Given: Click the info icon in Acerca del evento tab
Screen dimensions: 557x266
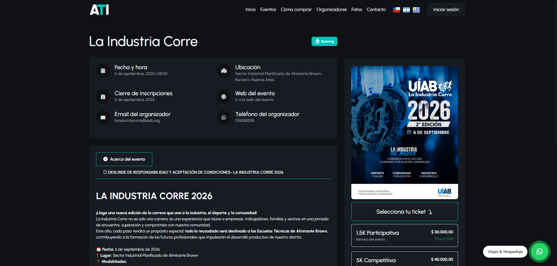Looking at the screenshot, I should (x=106, y=159).
